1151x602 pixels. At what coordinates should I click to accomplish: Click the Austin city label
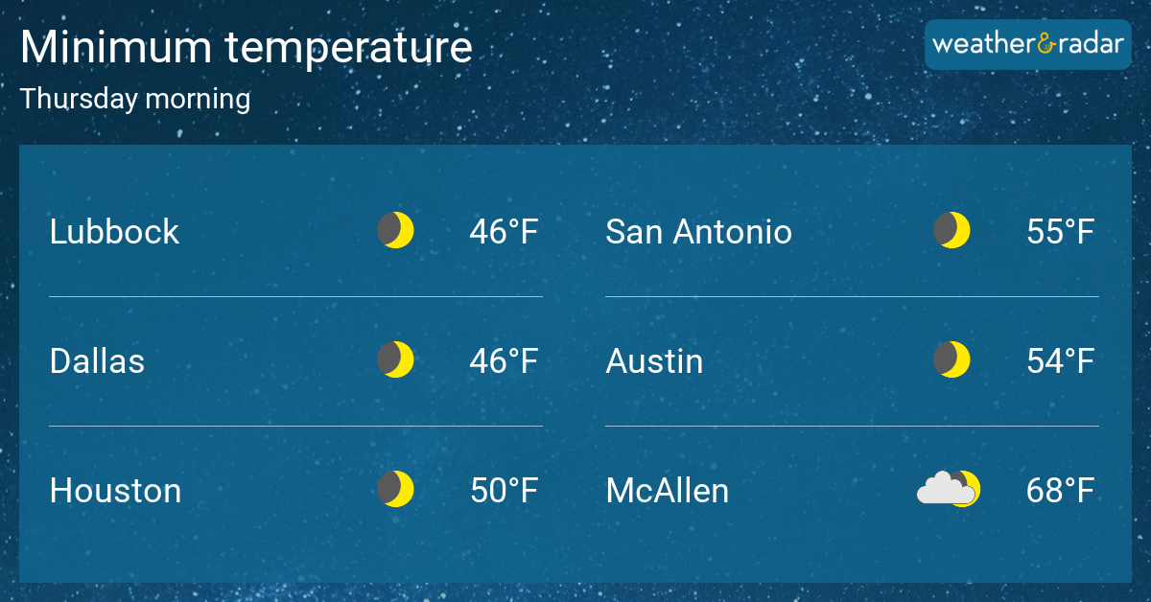[x=654, y=361]
